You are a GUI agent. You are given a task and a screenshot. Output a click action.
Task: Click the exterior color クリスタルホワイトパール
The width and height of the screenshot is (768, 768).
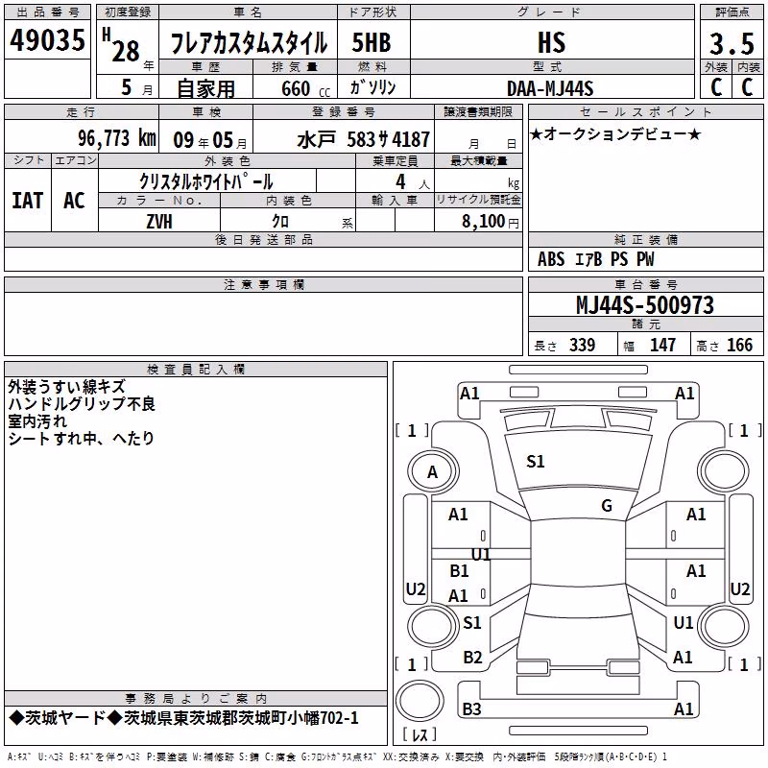tap(206, 181)
